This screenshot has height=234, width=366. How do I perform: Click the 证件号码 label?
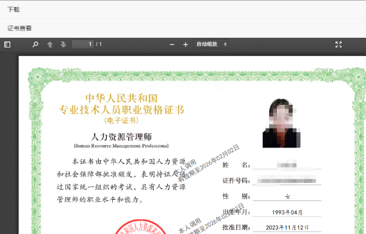[236, 180]
